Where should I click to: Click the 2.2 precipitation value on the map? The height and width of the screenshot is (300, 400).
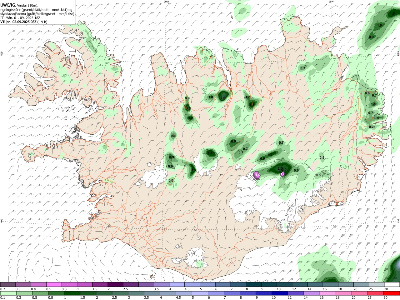(x=189, y=108)
